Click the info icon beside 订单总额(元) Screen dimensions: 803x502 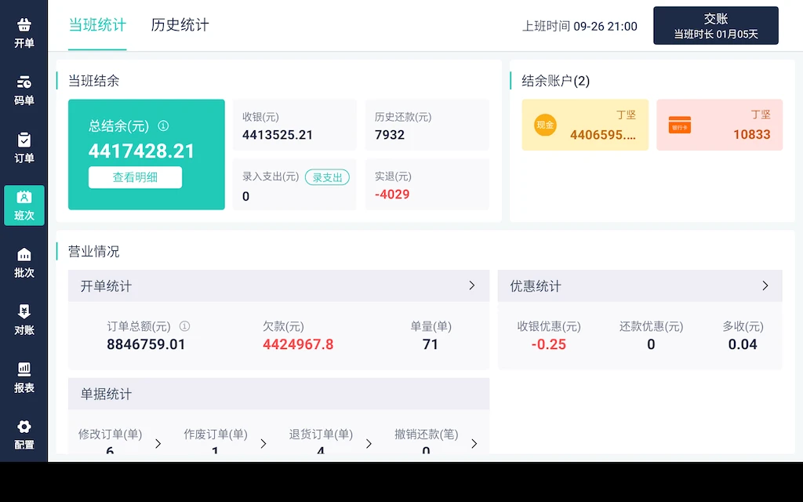point(184,326)
